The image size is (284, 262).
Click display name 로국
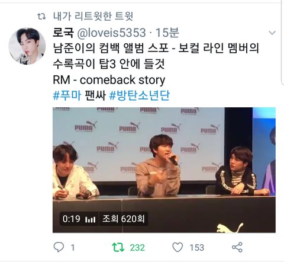63,33
